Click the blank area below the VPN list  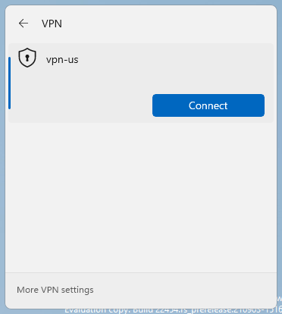coord(141,197)
